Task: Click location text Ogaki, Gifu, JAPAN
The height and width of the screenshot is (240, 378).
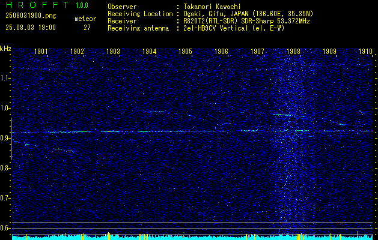Action: 215,14
